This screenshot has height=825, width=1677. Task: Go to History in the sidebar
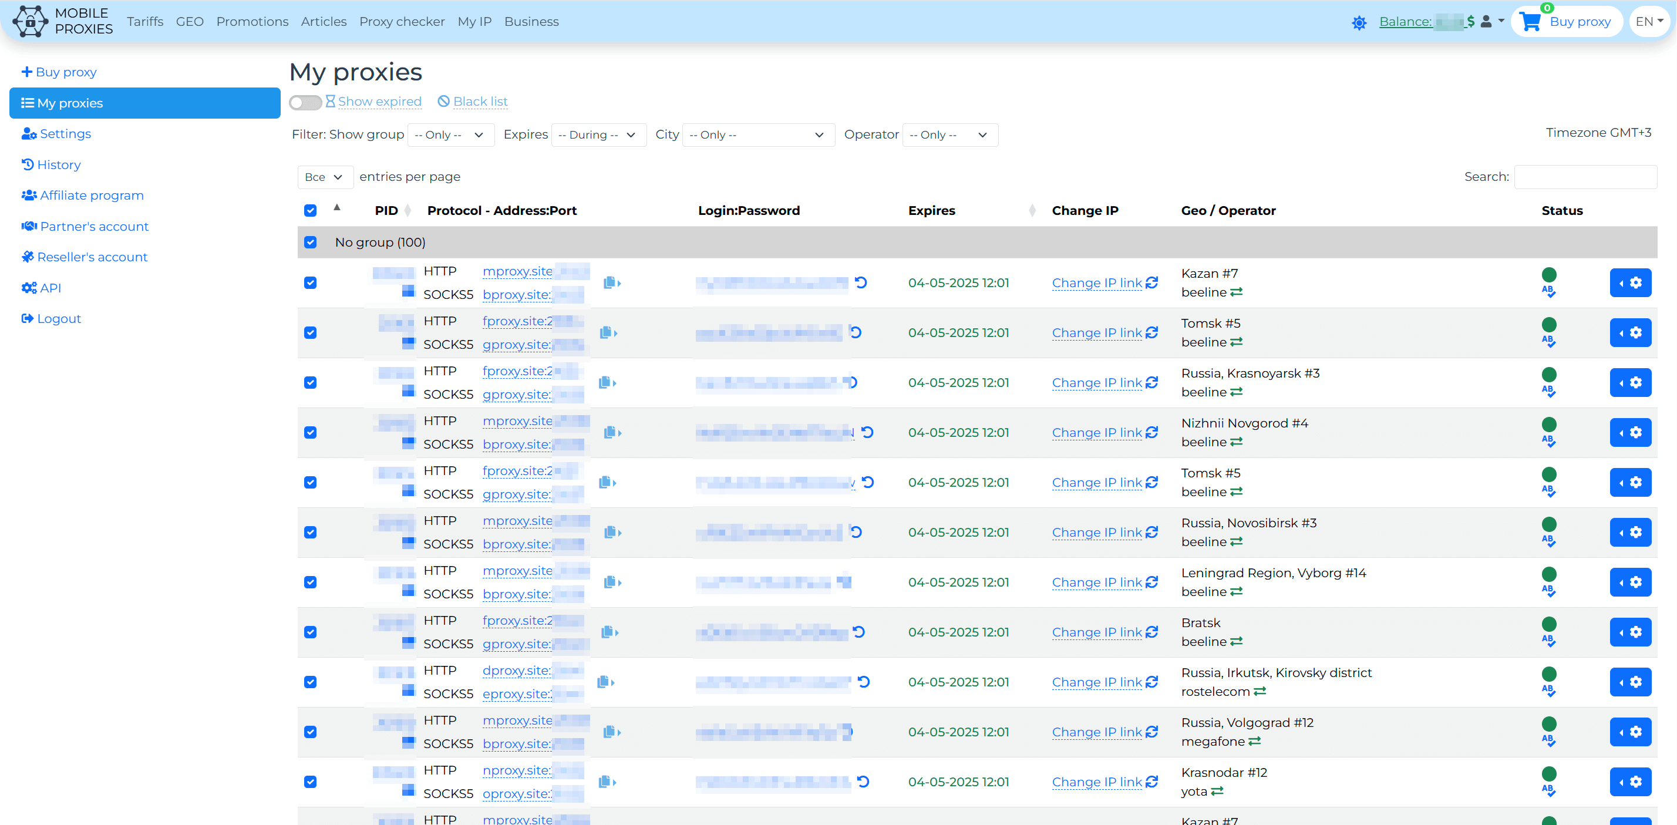point(59,165)
